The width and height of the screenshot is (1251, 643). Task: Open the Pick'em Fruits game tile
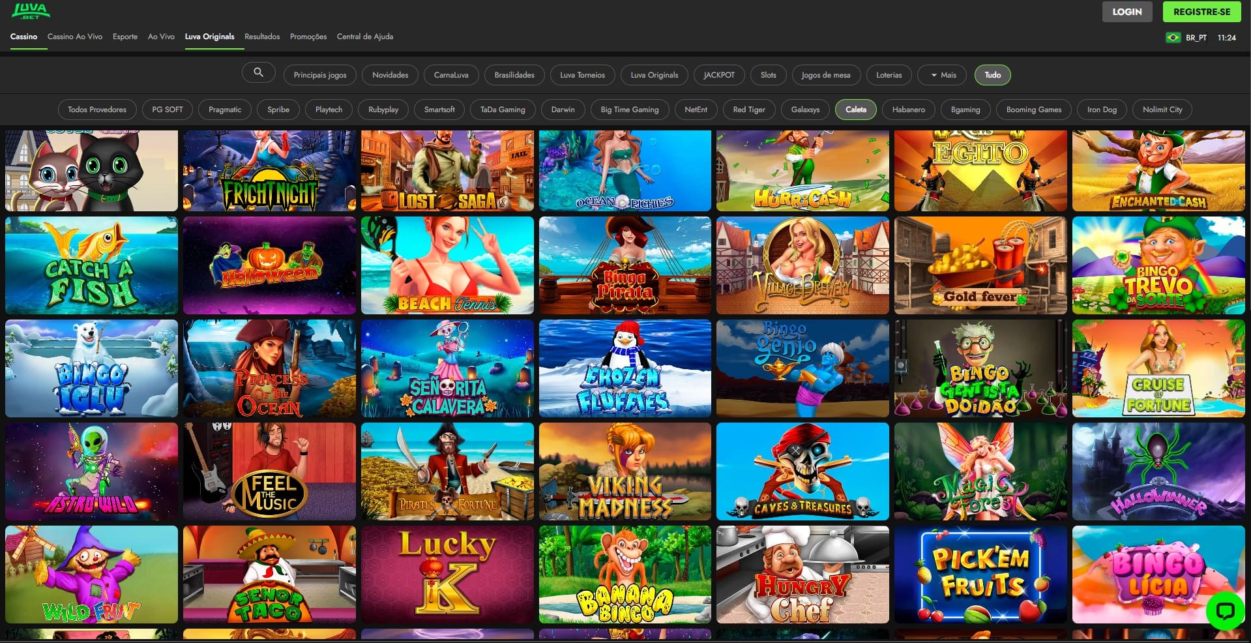pyautogui.click(x=980, y=575)
